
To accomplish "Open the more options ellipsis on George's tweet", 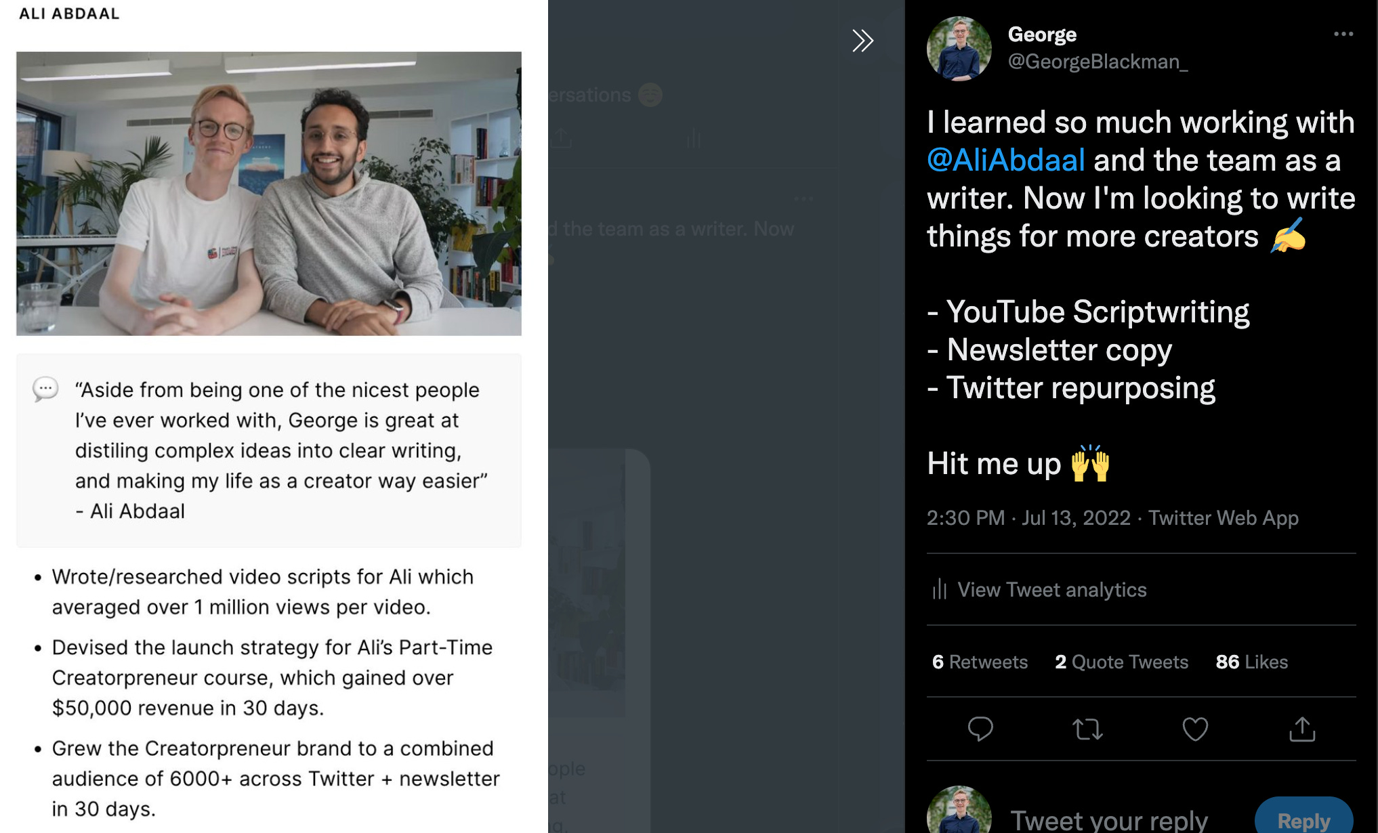I will coord(1343,34).
